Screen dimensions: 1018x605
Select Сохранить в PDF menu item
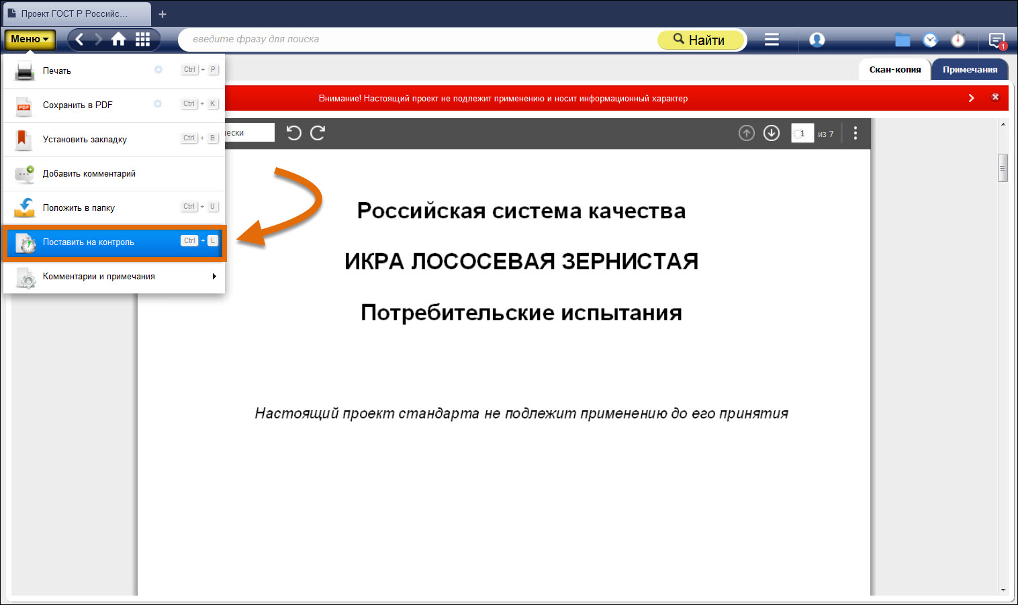point(114,105)
